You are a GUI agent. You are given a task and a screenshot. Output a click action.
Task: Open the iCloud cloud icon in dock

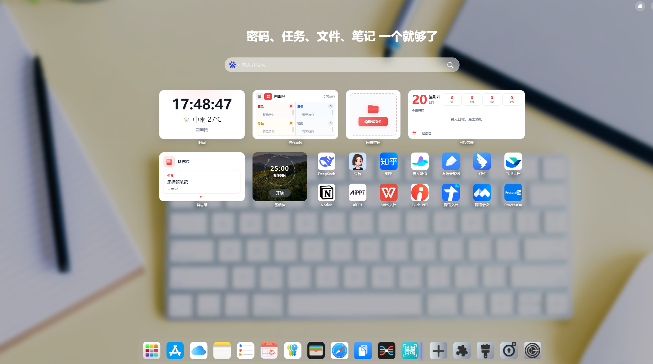198,351
